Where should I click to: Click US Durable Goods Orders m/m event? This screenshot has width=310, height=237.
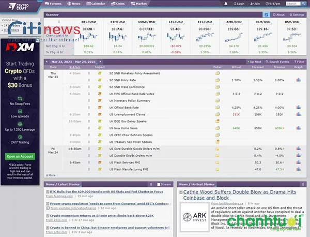click(131, 156)
